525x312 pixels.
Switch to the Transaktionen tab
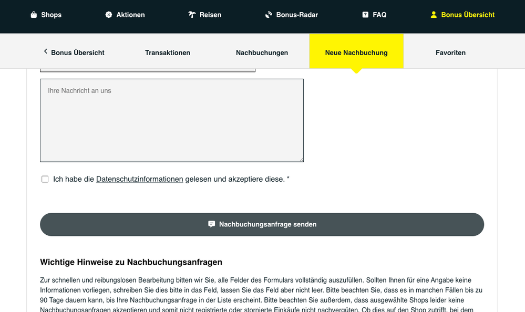tap(168, 53)
